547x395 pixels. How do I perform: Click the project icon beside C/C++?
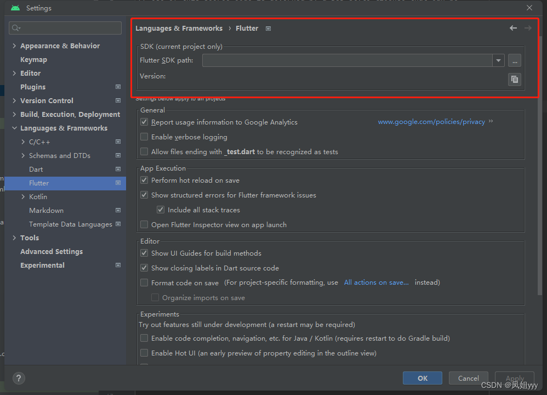118,142
